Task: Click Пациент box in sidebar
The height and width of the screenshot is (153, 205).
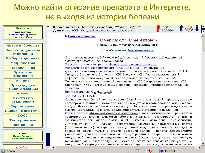Action: pos(23,136)
